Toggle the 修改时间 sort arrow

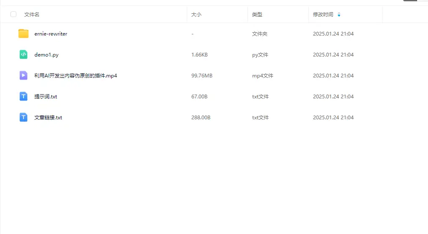click(339, 15)
